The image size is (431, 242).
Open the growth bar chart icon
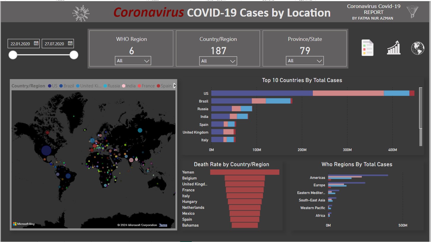coord(394,48)
